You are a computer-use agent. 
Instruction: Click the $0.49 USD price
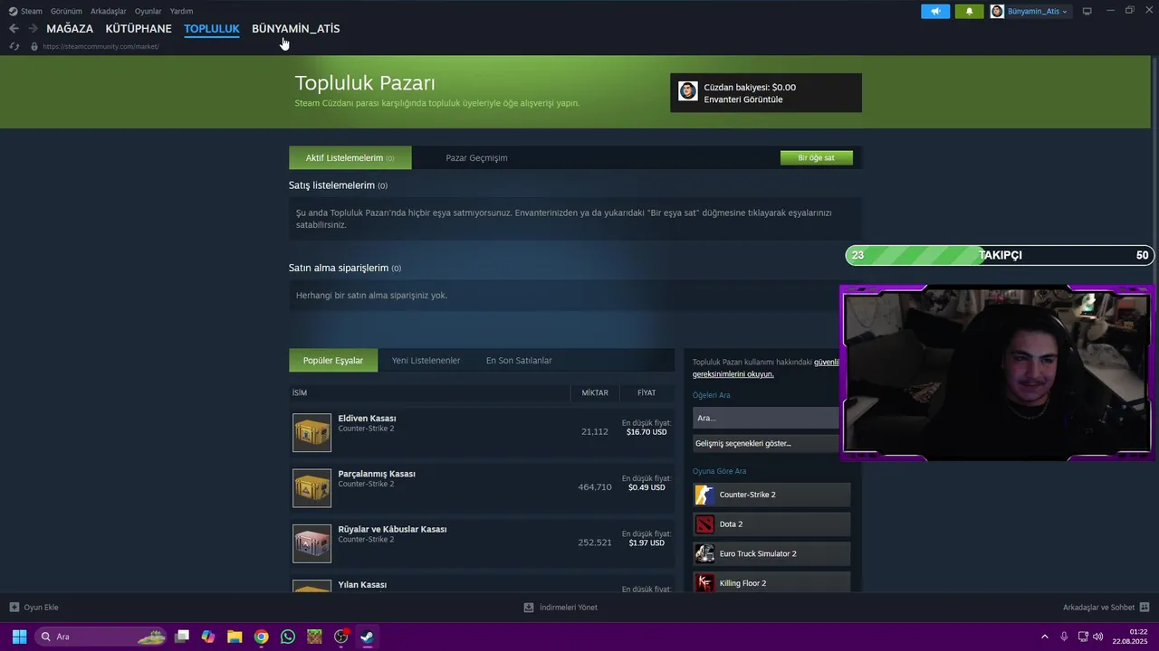647,487
